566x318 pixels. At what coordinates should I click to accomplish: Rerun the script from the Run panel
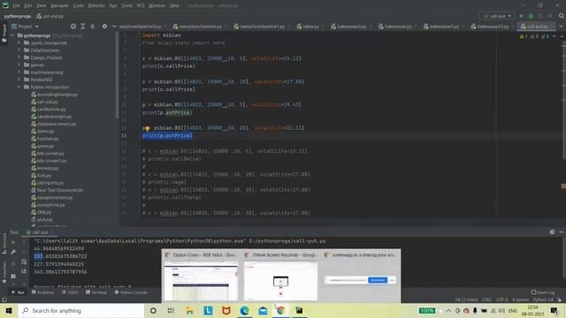point(13,242)
